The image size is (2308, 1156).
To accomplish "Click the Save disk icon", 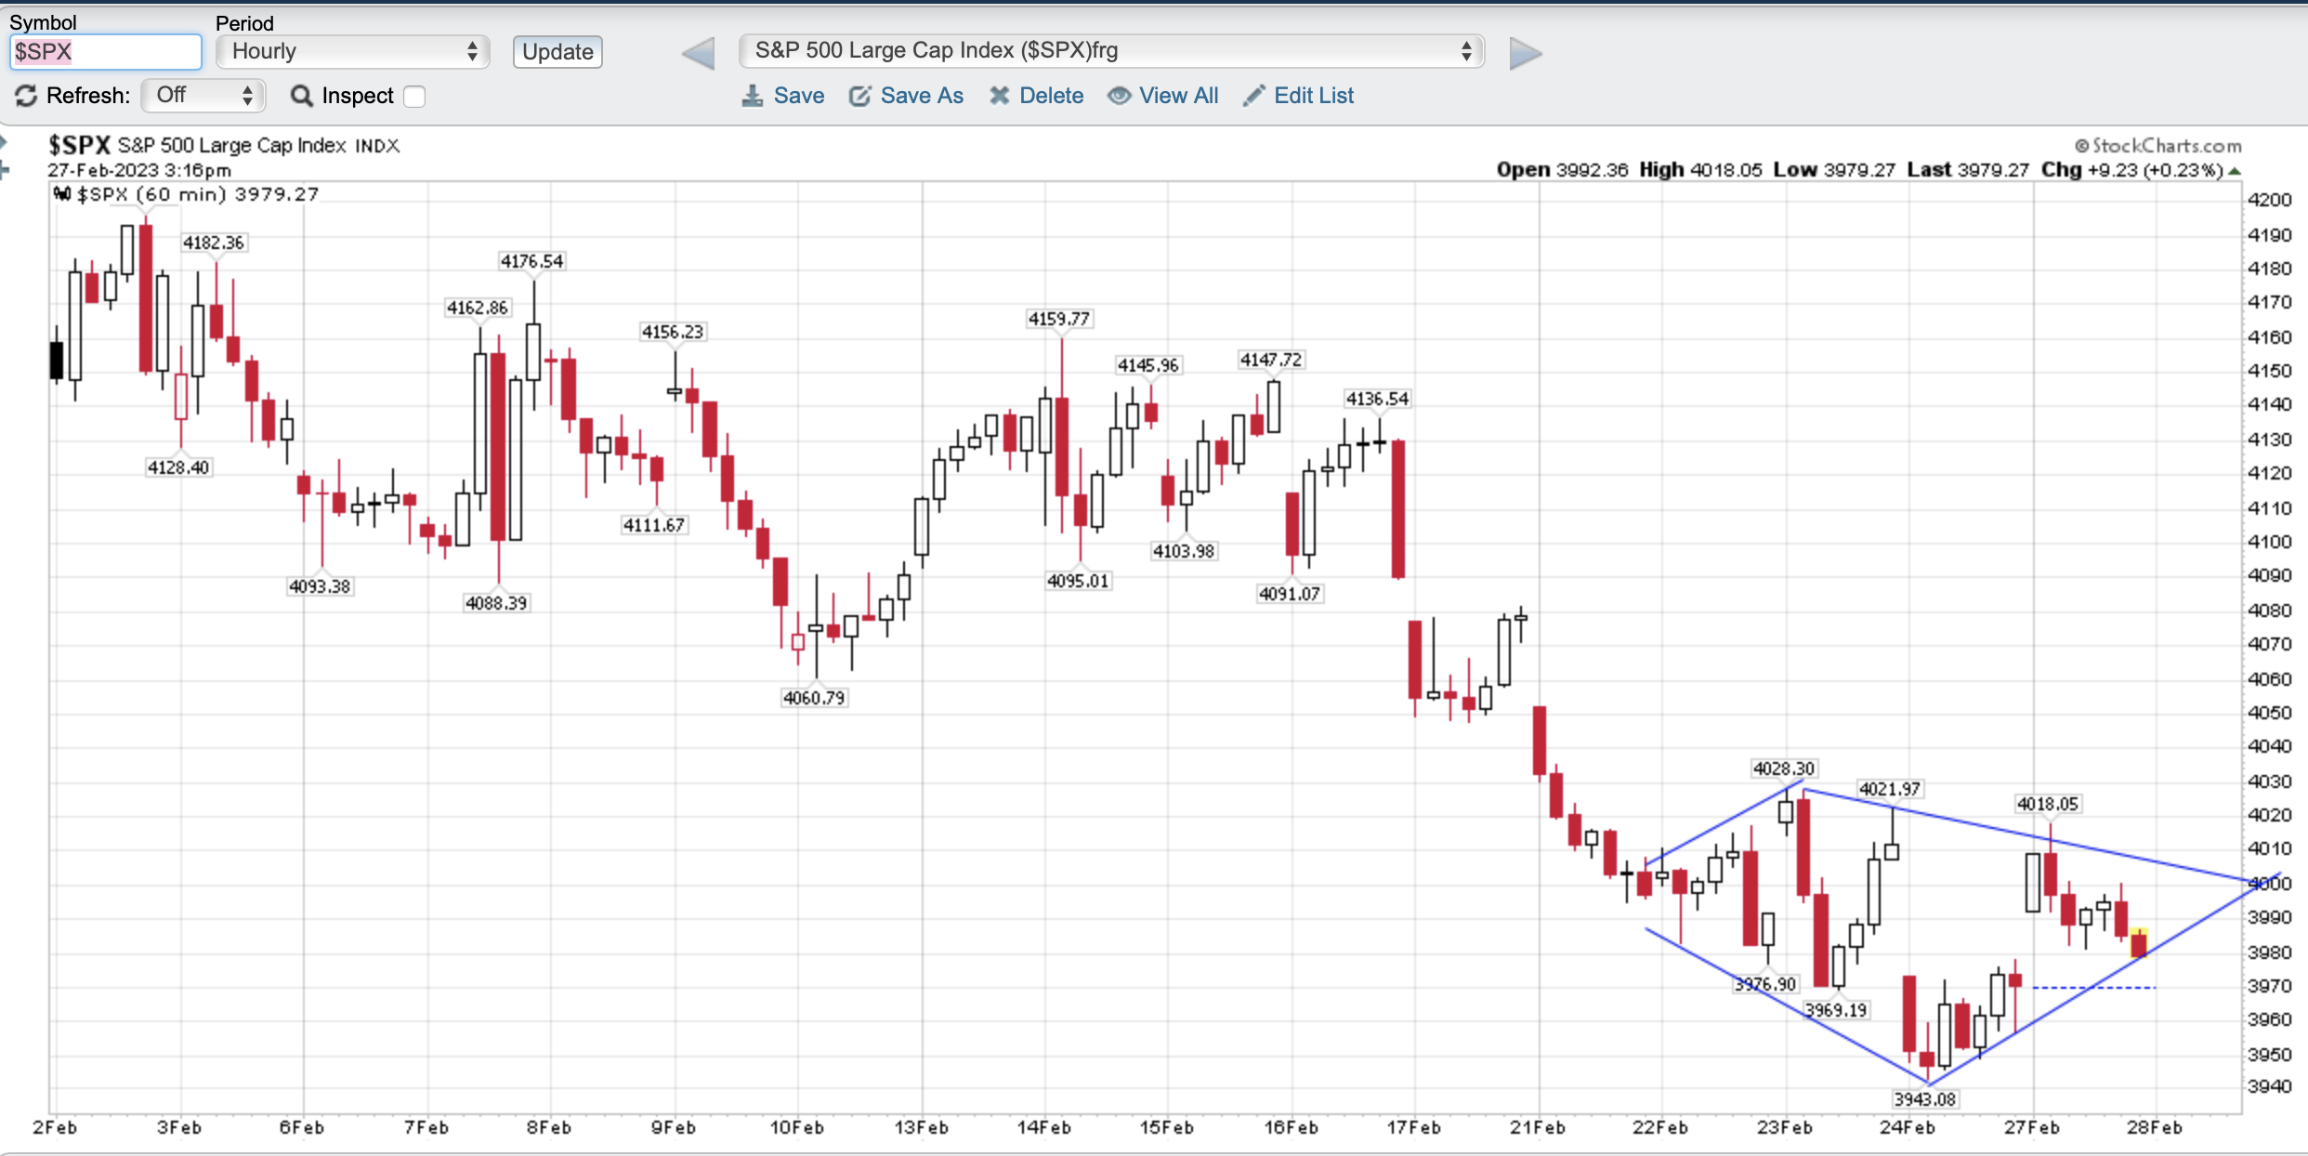I will pos(752,96).
